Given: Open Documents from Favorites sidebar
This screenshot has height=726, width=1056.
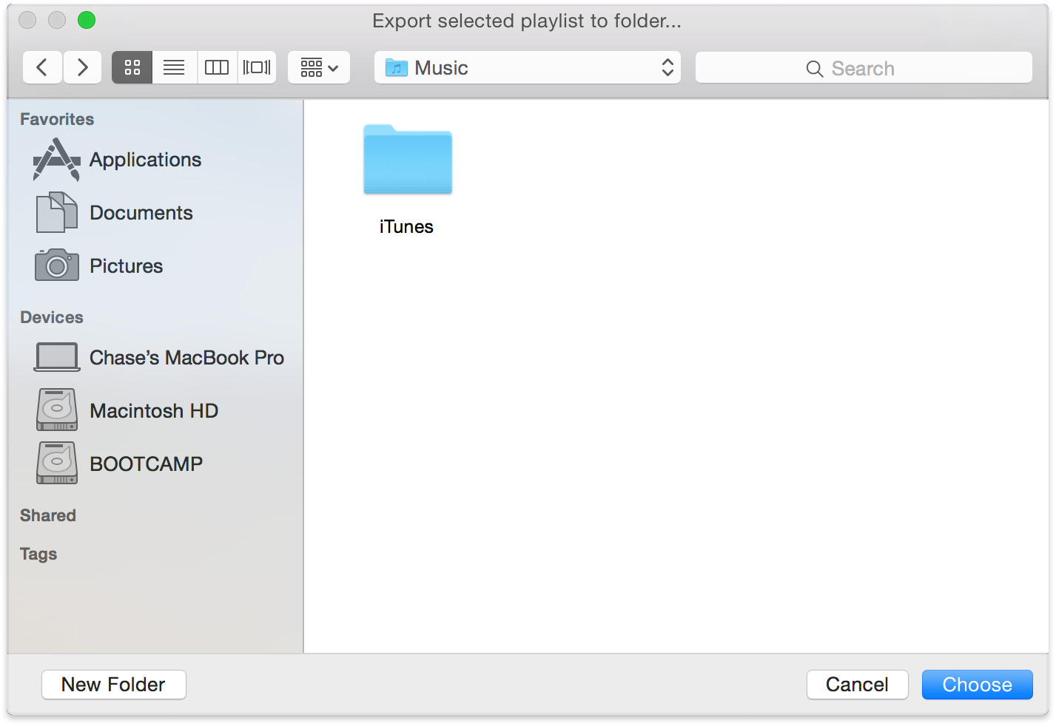Looking at the screenshot, I should tap(141, 213).
